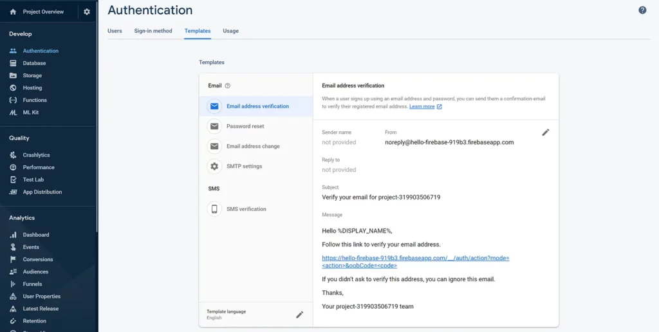
Task: Click the Events icon in Analytics
Action: pyautogui.click(x=13, y=247)
